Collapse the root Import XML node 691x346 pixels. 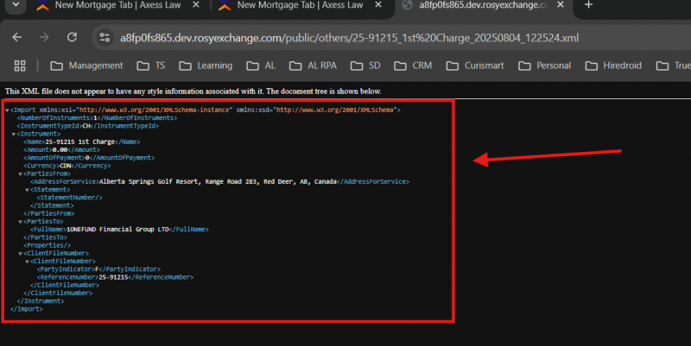point(8,110)
